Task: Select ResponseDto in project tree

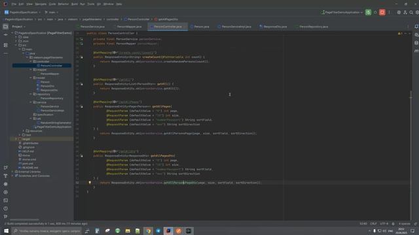Action: tap(49, 90)
